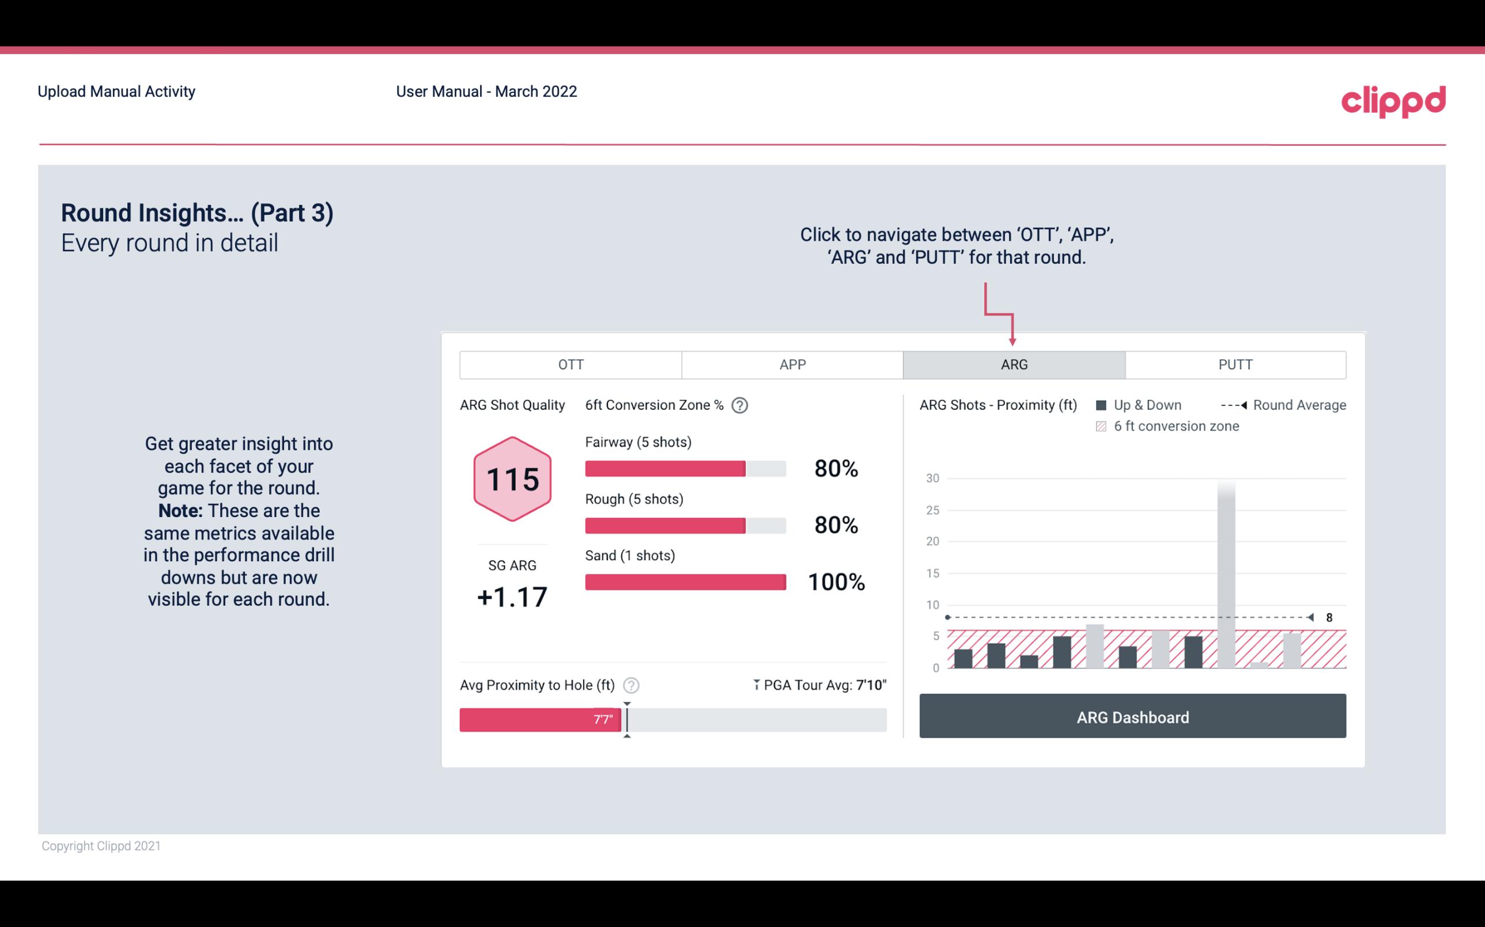
Task: Click the ARG tab to view metrics
Action: tap(1012, 364)
